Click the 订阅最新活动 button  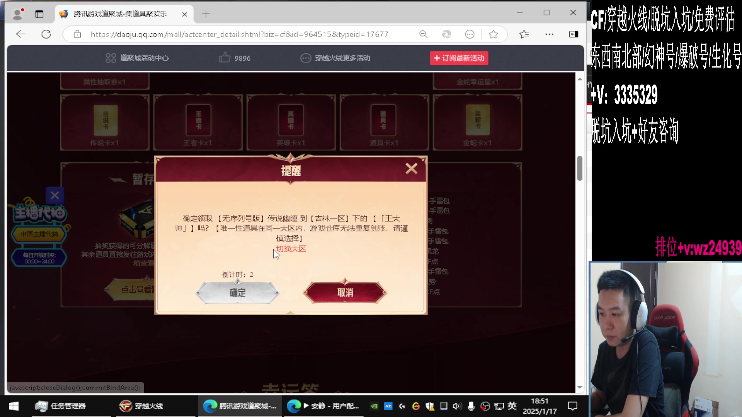click(459, 58)
